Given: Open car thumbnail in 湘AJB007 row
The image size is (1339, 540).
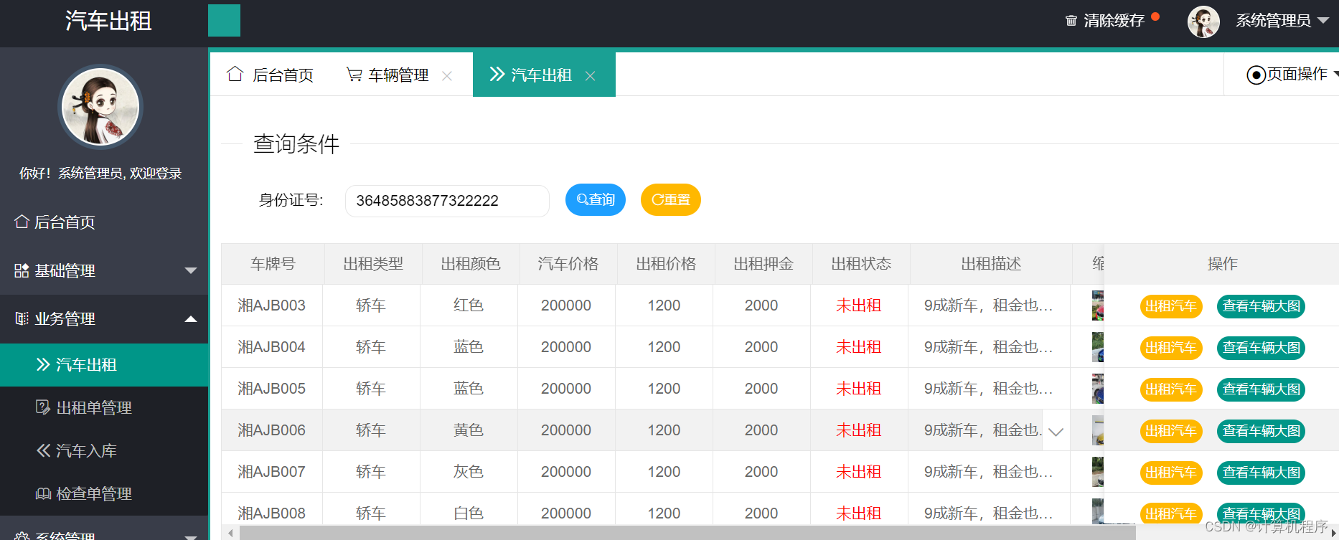Looking at the screenshot, I should point(1098,472).
